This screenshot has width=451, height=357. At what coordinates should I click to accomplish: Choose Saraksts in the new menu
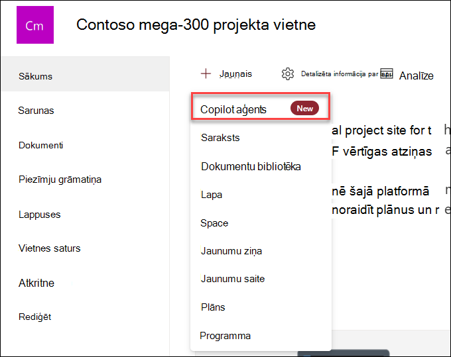click(220, 138)
